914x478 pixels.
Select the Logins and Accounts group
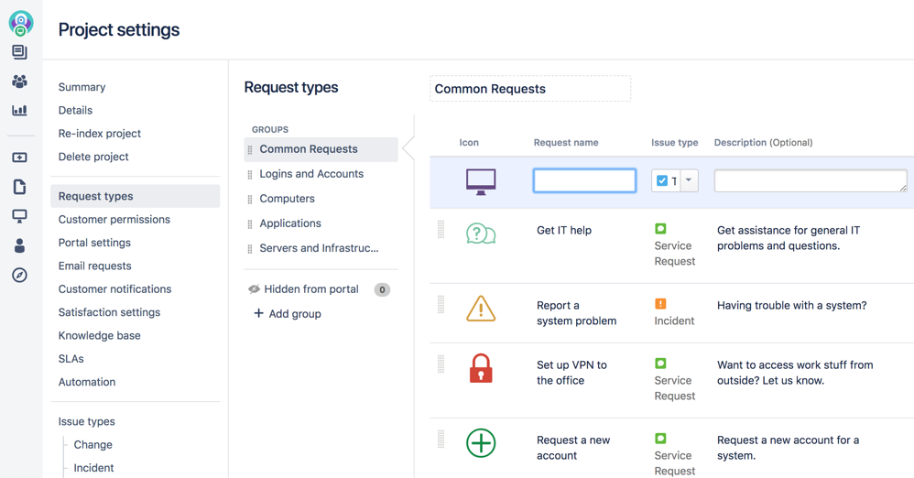pyautogui.click(x=311, y=174)
